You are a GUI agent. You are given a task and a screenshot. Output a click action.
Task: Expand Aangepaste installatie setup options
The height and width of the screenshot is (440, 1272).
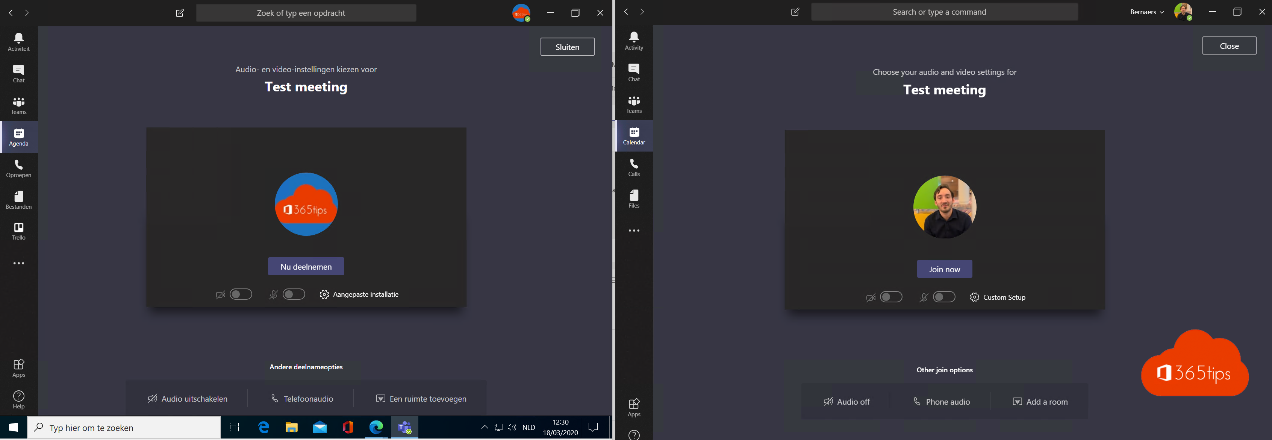(359, 294)
